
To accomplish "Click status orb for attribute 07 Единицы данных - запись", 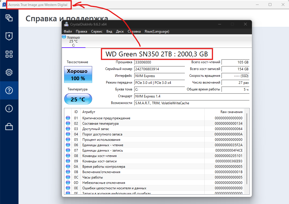I will pyautogui.click(x=68, y=150).
